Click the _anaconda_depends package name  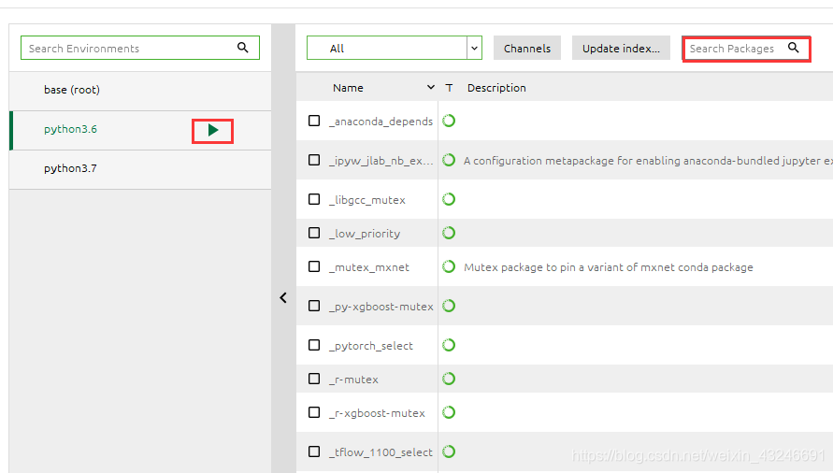pyautogui.click(x=381, y=122)
